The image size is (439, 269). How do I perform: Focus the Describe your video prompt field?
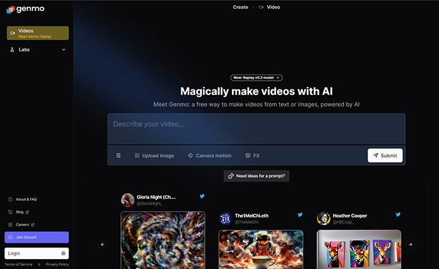pyautogui.click(x=256, y=129)
